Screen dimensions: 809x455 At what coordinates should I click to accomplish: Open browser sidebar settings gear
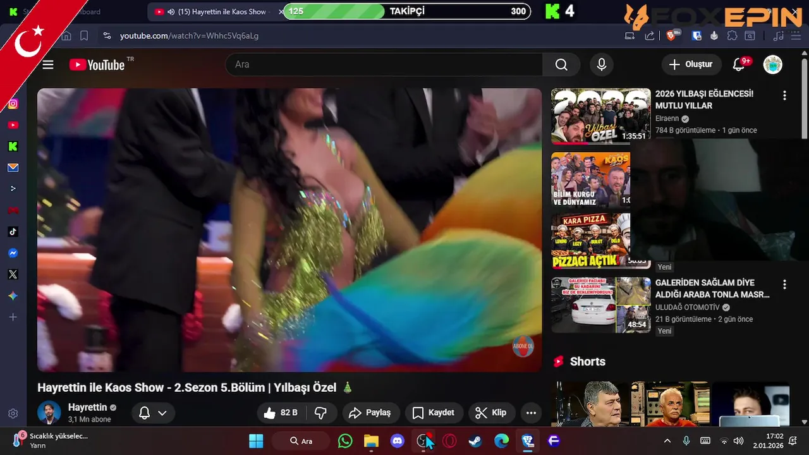tap(13, 414)
